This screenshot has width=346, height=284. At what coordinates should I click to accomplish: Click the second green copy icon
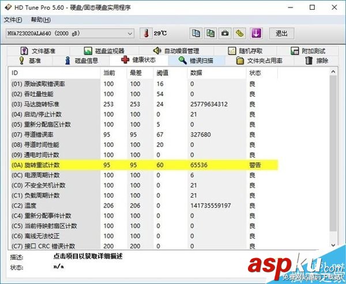210,33
